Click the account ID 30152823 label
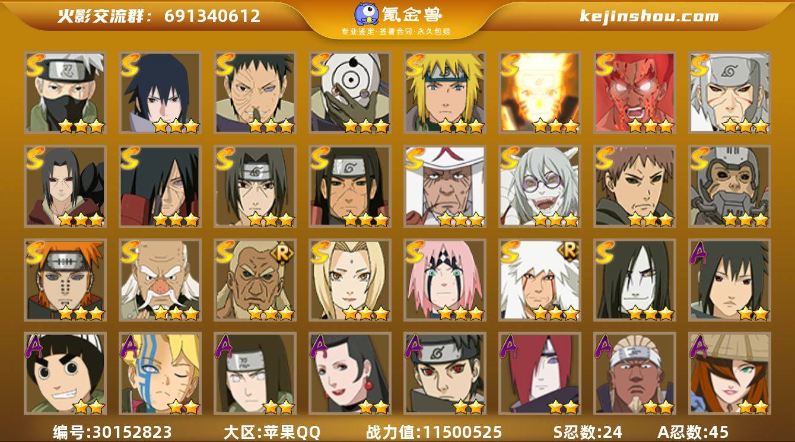The width and height of the screenshot is (795, 442). click(112, 432)
